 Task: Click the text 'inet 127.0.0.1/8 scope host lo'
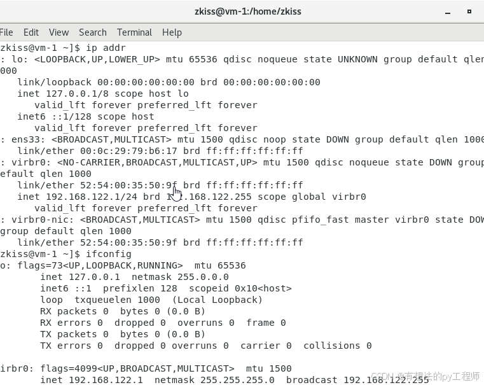pos(103,94)
